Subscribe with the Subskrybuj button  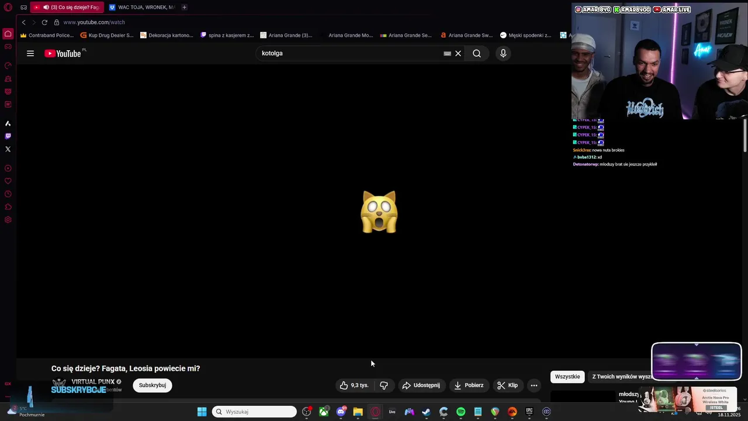pyautogui.click(x=153, y=385)
